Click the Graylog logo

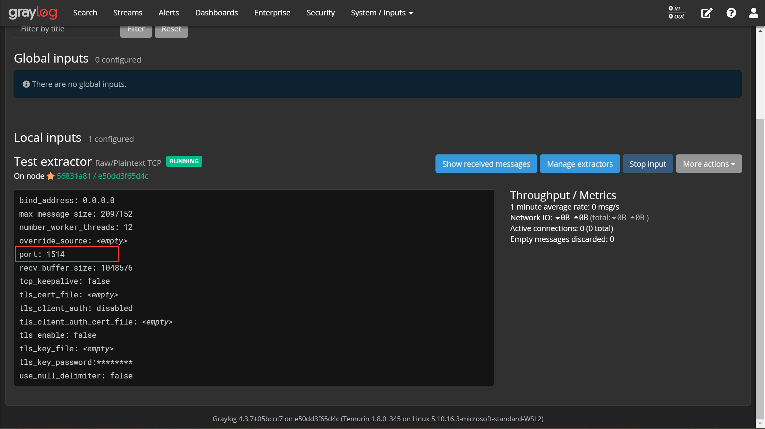coord(33,13)
